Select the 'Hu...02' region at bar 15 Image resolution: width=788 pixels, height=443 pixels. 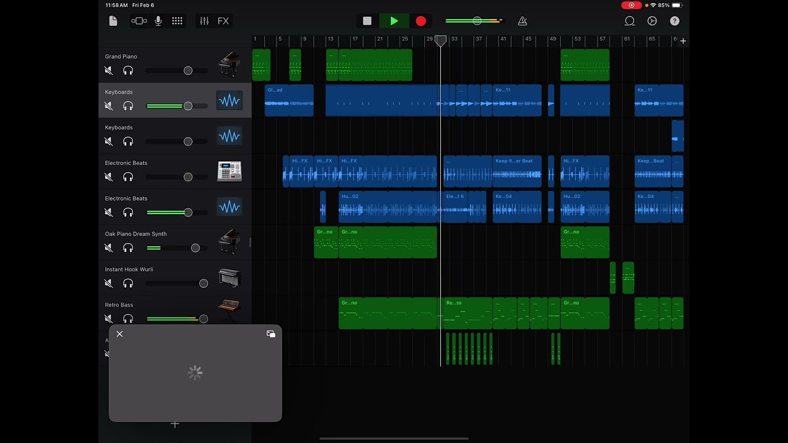pos(388,207)
